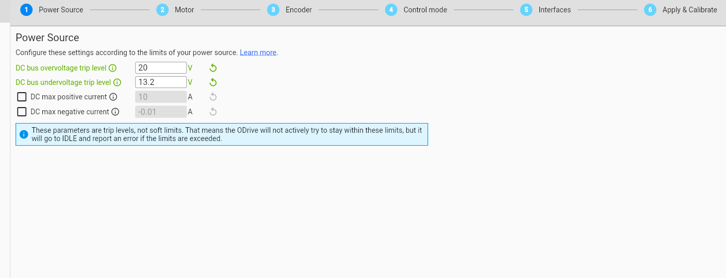Go to step 3 Encoder

point(290,10)
